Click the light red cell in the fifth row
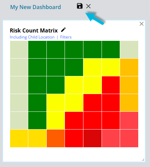Image resolution: width=150 pixels, height=167 pixels. [129, 120]
